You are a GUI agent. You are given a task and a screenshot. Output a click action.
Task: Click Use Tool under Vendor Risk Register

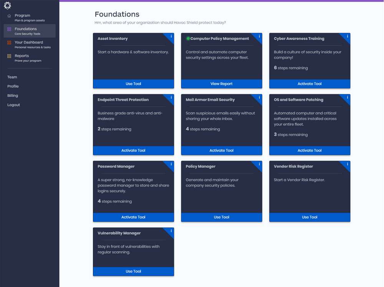pos(310,217)
